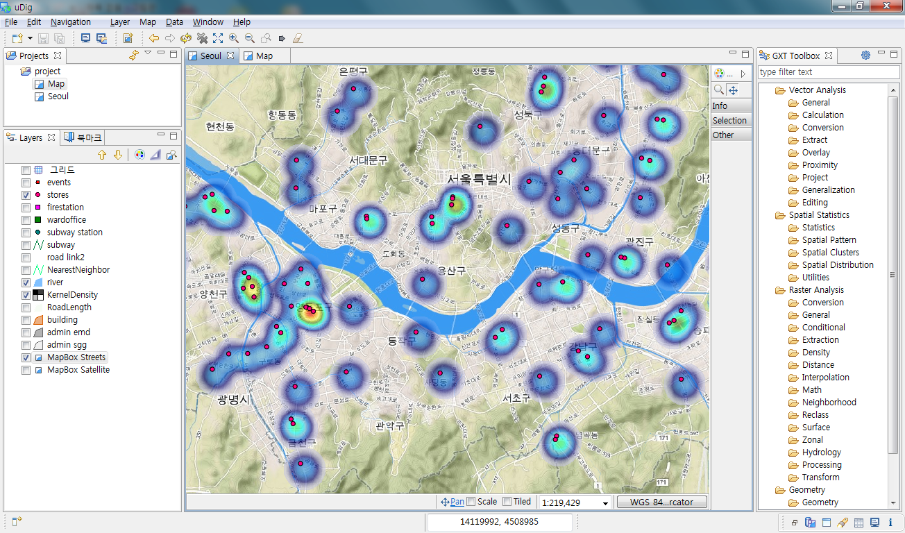Viewport: 905px width, 533px height.
Task: Click the Back navigation arrow
Action: click(154, 38)
